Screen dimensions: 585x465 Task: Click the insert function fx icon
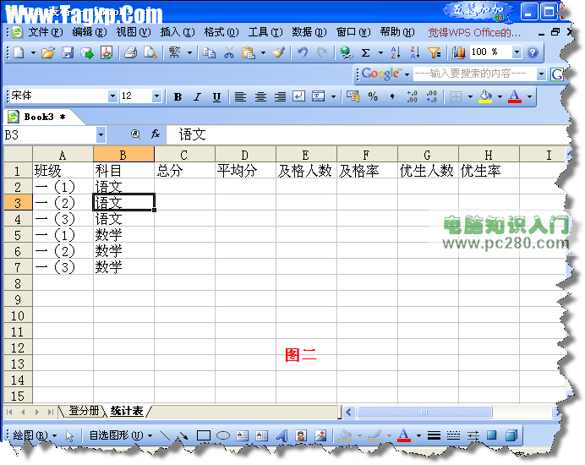coord(156,134)
